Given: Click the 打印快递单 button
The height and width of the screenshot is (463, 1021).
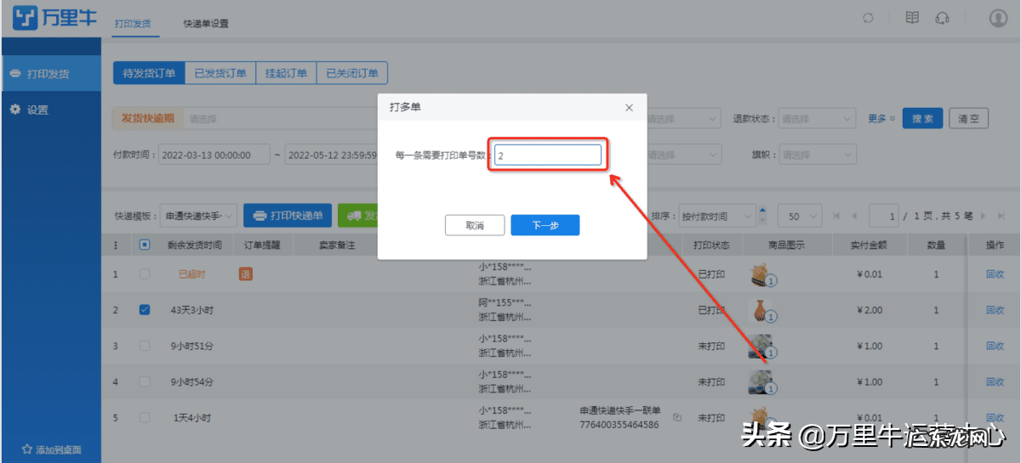Looking at the screenshot, I should click(x=288, y=216).
